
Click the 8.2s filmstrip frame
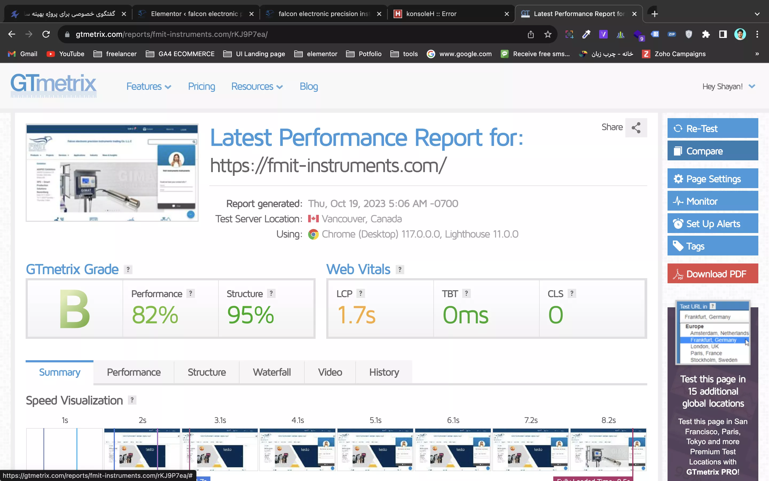pyautogui.click(x=608, y=449)
